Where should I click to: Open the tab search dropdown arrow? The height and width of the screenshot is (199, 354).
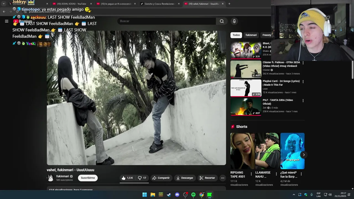4,4
